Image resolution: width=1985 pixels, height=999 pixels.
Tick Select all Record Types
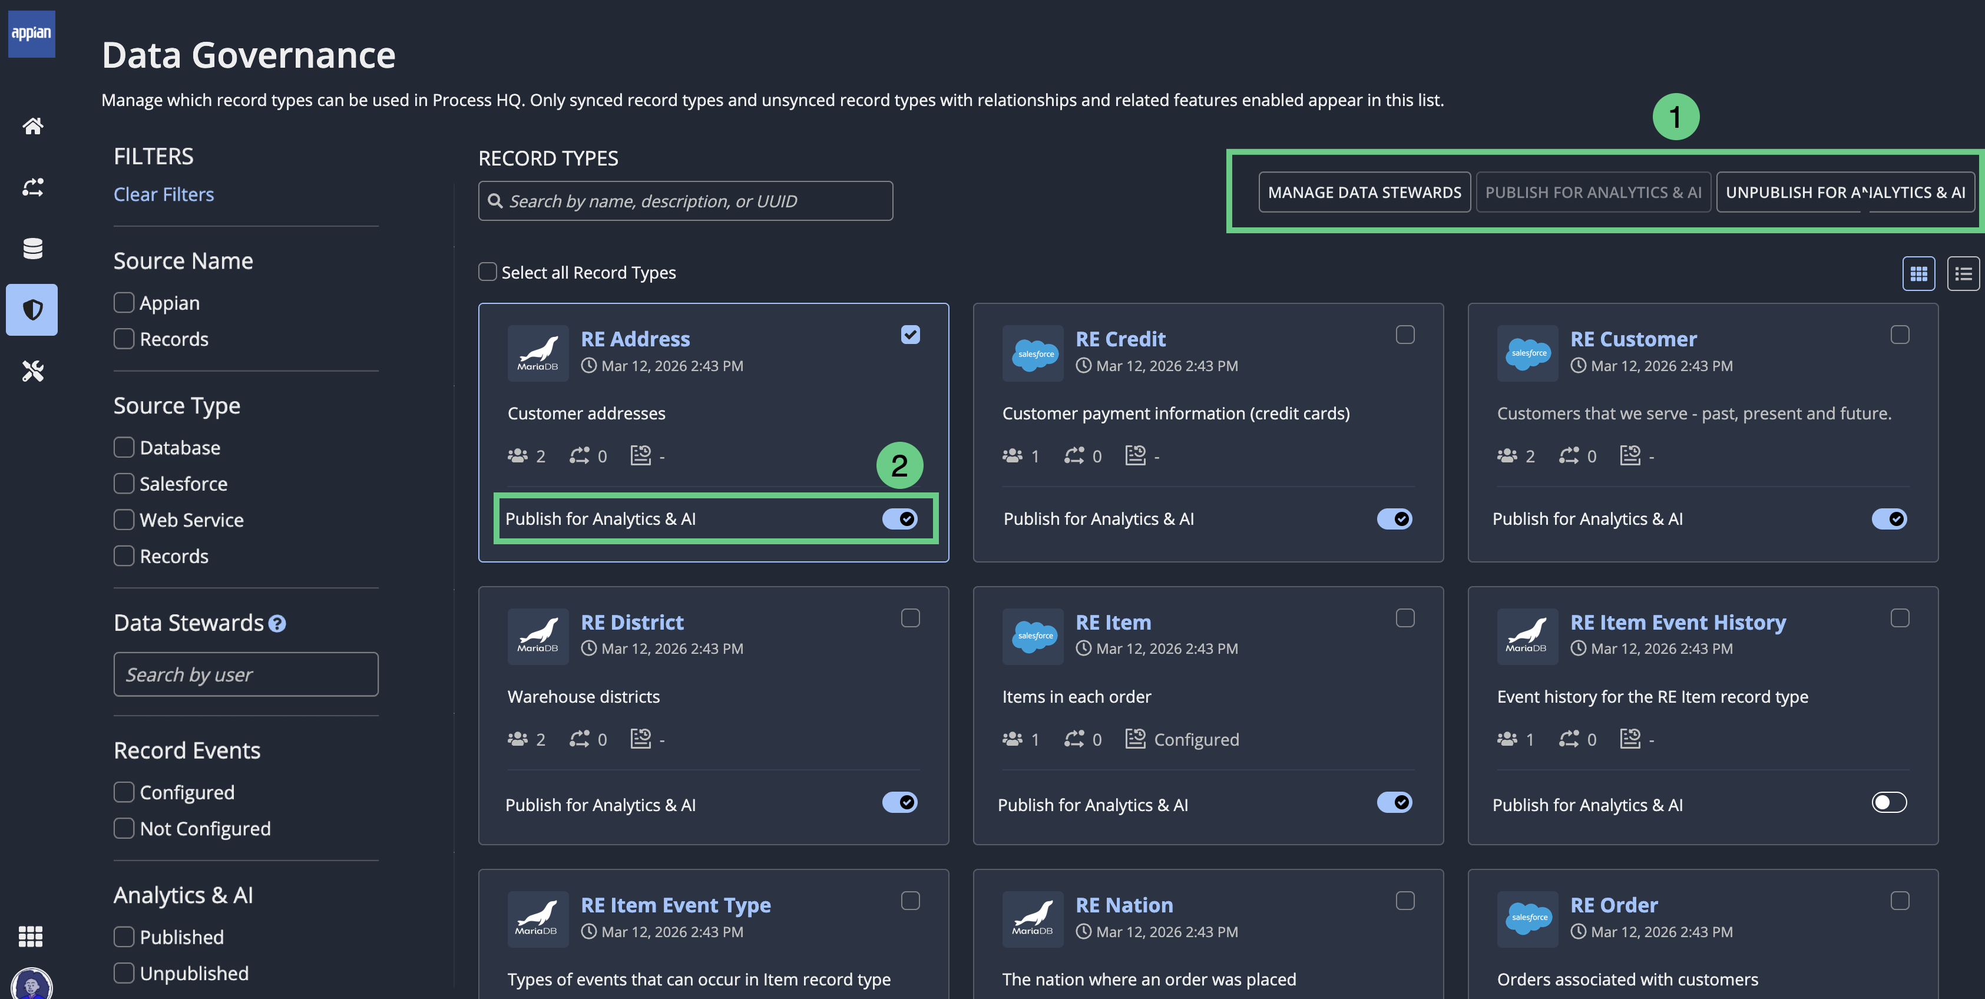coord(488,272)
